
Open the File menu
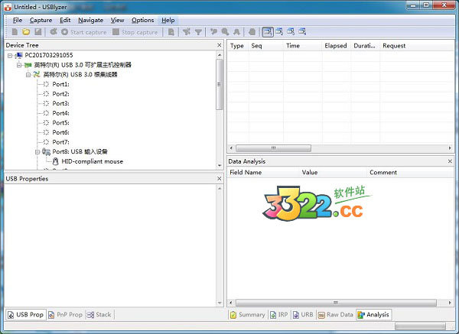click(18, 20)
